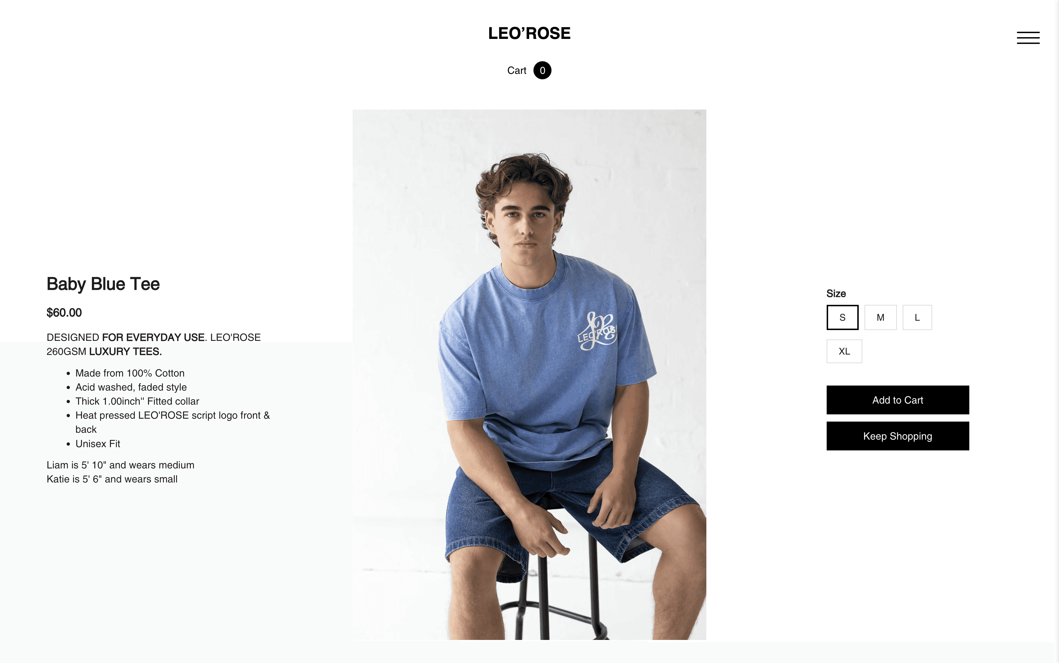Click the 'Acid washed, faded style' bullet

tap(131, 387)
